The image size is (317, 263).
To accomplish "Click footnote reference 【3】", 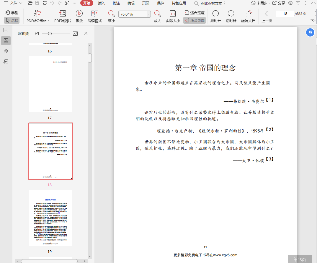I will pyautogui.click(x=269, y=159).
